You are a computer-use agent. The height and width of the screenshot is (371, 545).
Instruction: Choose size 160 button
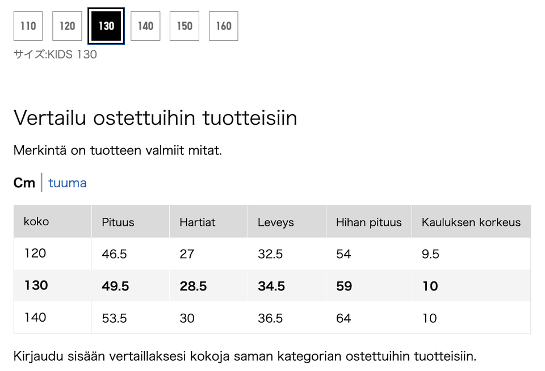pyautogui.click(x=224, y=26)
